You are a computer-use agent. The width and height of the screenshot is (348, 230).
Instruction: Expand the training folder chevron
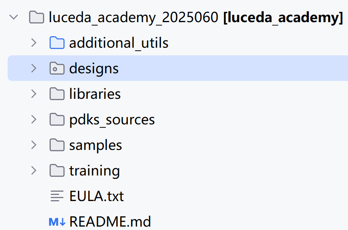pyautogui.click(x=34, y=171)
